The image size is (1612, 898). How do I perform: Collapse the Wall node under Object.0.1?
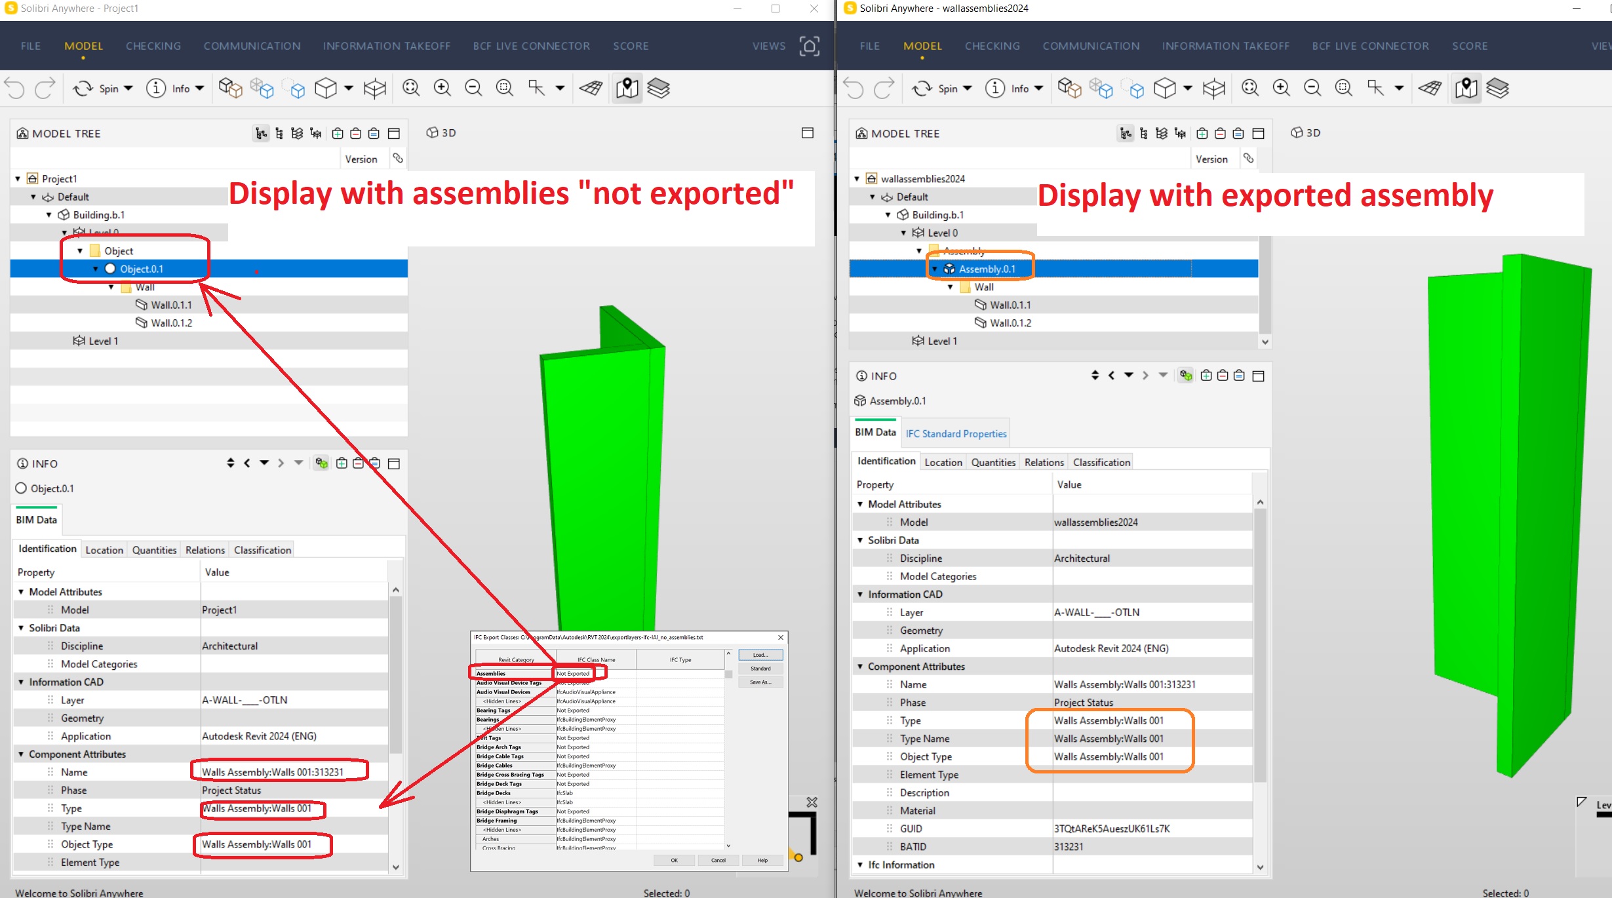[x=111, y=286]
